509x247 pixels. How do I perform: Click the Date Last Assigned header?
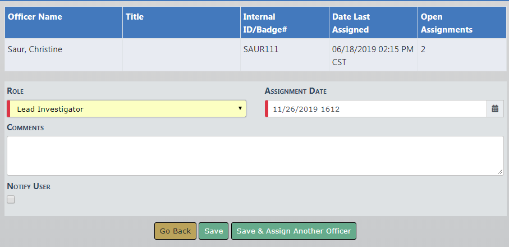[351, 23]
